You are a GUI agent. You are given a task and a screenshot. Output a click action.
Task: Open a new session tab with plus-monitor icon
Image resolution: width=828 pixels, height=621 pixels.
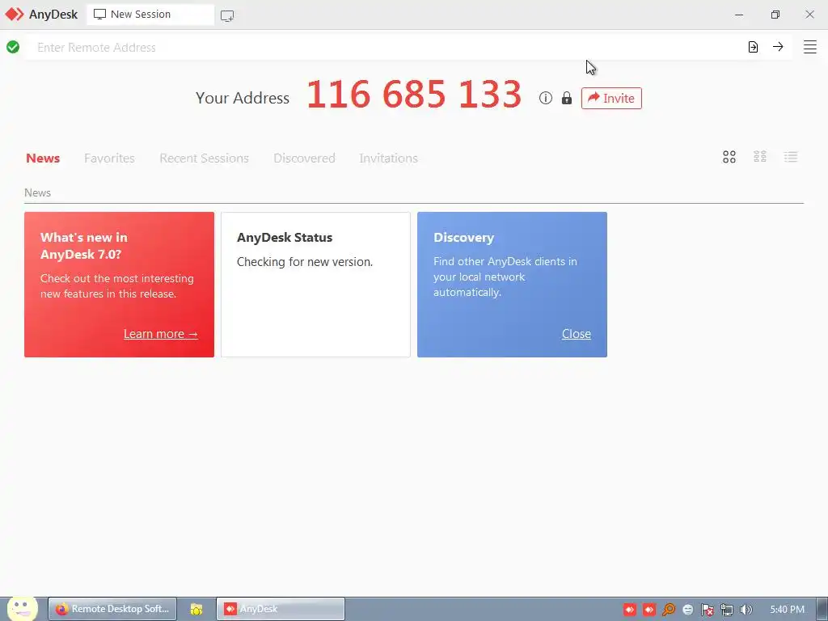coord(227,16)
